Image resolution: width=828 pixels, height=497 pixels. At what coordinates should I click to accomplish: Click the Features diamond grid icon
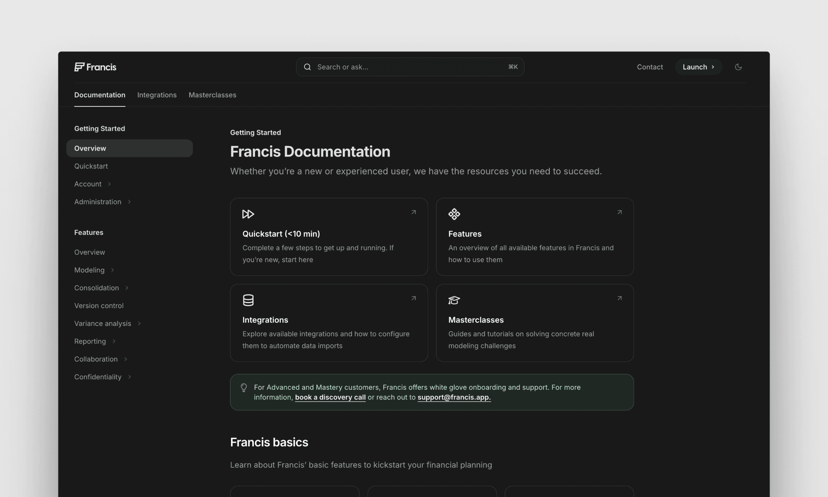(454, 214)
